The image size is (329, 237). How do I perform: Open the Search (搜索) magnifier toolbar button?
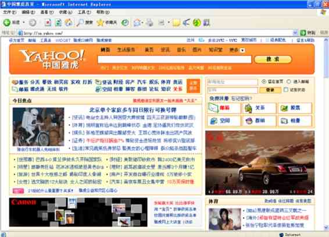pos(84,23)
